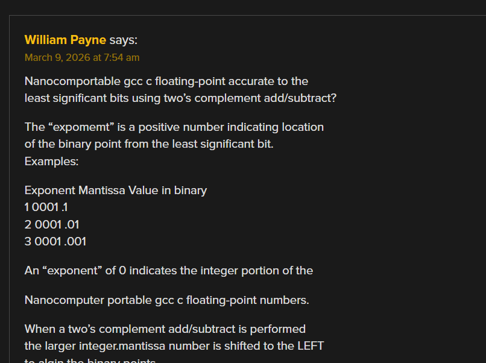Click the word "LEFT" in the last paragraph

point(309,346)
